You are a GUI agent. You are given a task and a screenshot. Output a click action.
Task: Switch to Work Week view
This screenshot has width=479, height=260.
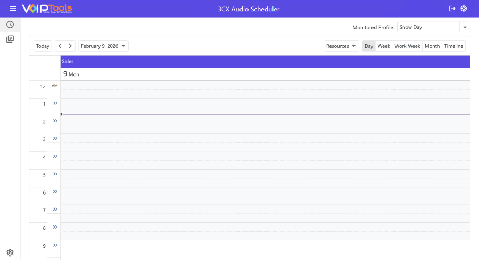pyautogui.click(x=407, y=46)
